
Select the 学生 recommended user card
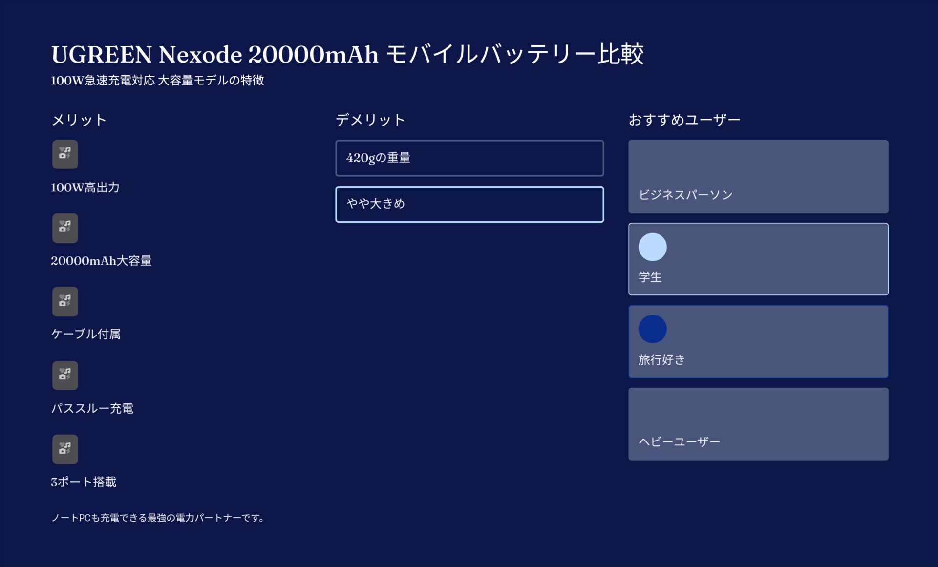[758, 258]
